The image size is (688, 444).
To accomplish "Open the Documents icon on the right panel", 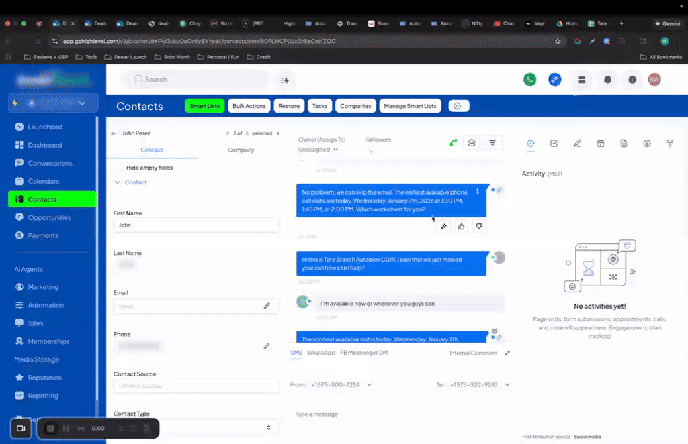I will (623, 143).
